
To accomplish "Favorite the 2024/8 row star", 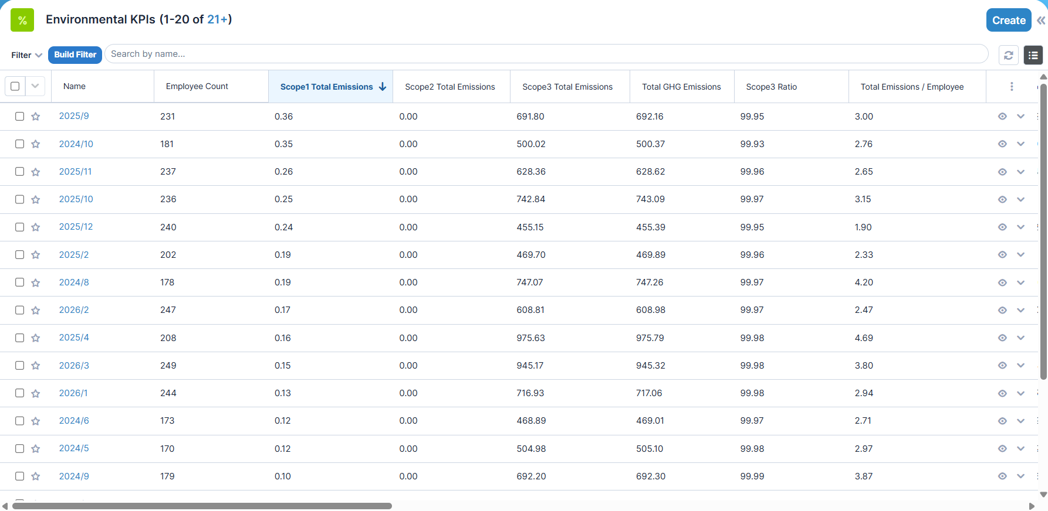I will point(36,282).
